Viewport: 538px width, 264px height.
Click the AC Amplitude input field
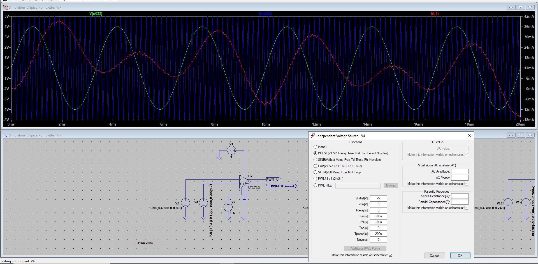(460, 171)
